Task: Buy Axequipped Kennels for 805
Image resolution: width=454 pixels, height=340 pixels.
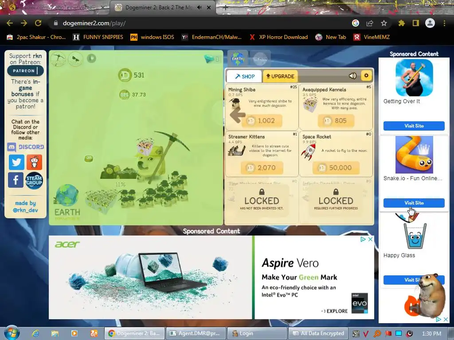Action: (x=336, y=120)
